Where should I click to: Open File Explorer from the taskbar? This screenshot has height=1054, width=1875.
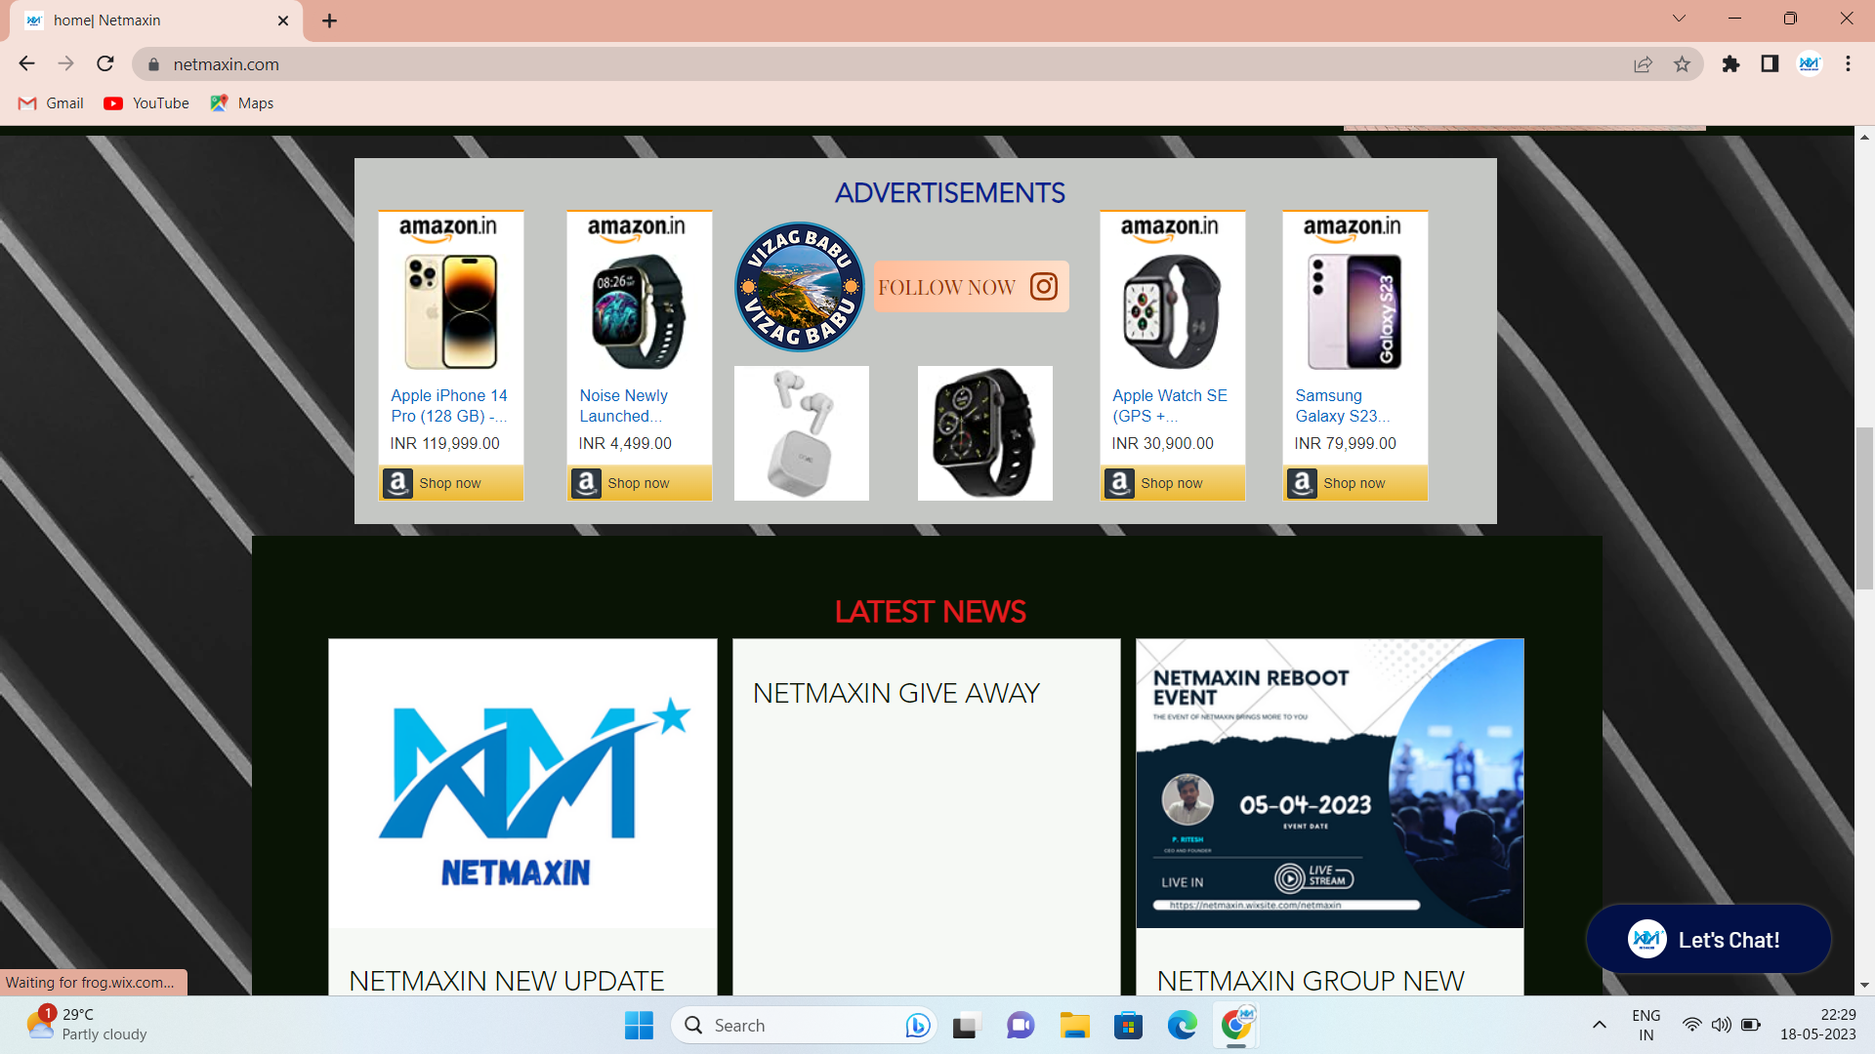[1074, 1026]
